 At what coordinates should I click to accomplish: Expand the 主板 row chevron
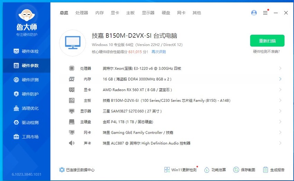coord(280,100)
